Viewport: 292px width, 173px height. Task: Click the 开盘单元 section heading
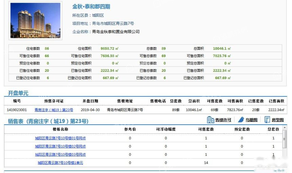pos(18,93)
